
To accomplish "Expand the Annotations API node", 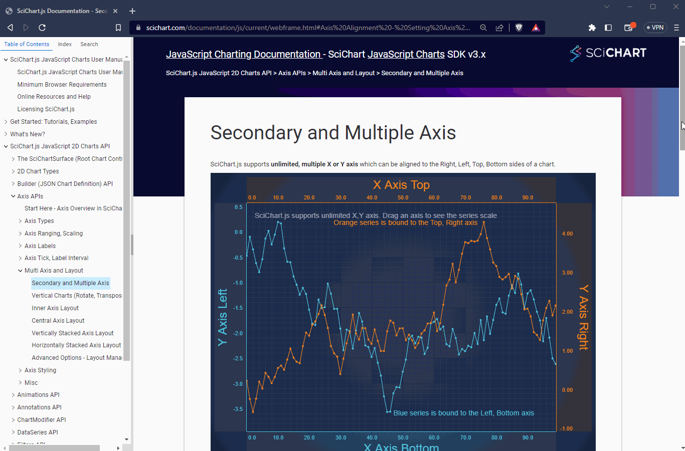I will (x=13, y=407).
